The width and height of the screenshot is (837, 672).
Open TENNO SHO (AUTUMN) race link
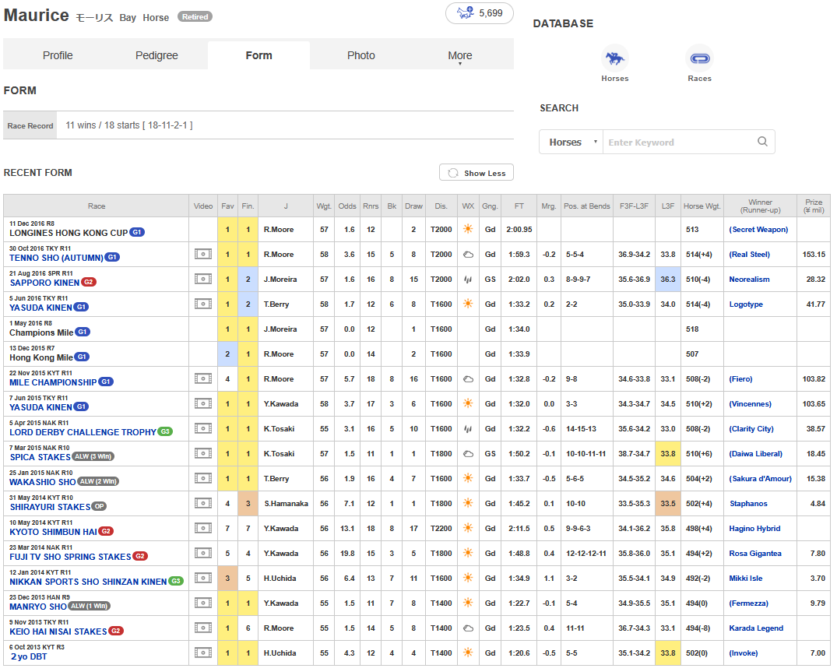click(56, 258)
